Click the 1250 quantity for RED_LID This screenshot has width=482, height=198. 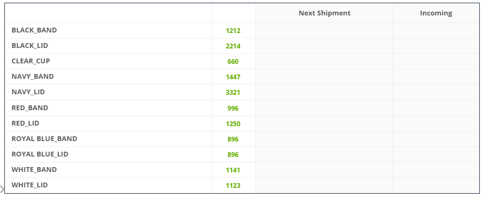(233, 124)
